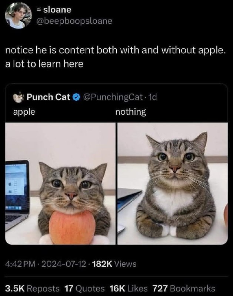Click Punch Cat's blue verified badge
The height and width of the screenshot is (296, 233).
coord(76,97)
